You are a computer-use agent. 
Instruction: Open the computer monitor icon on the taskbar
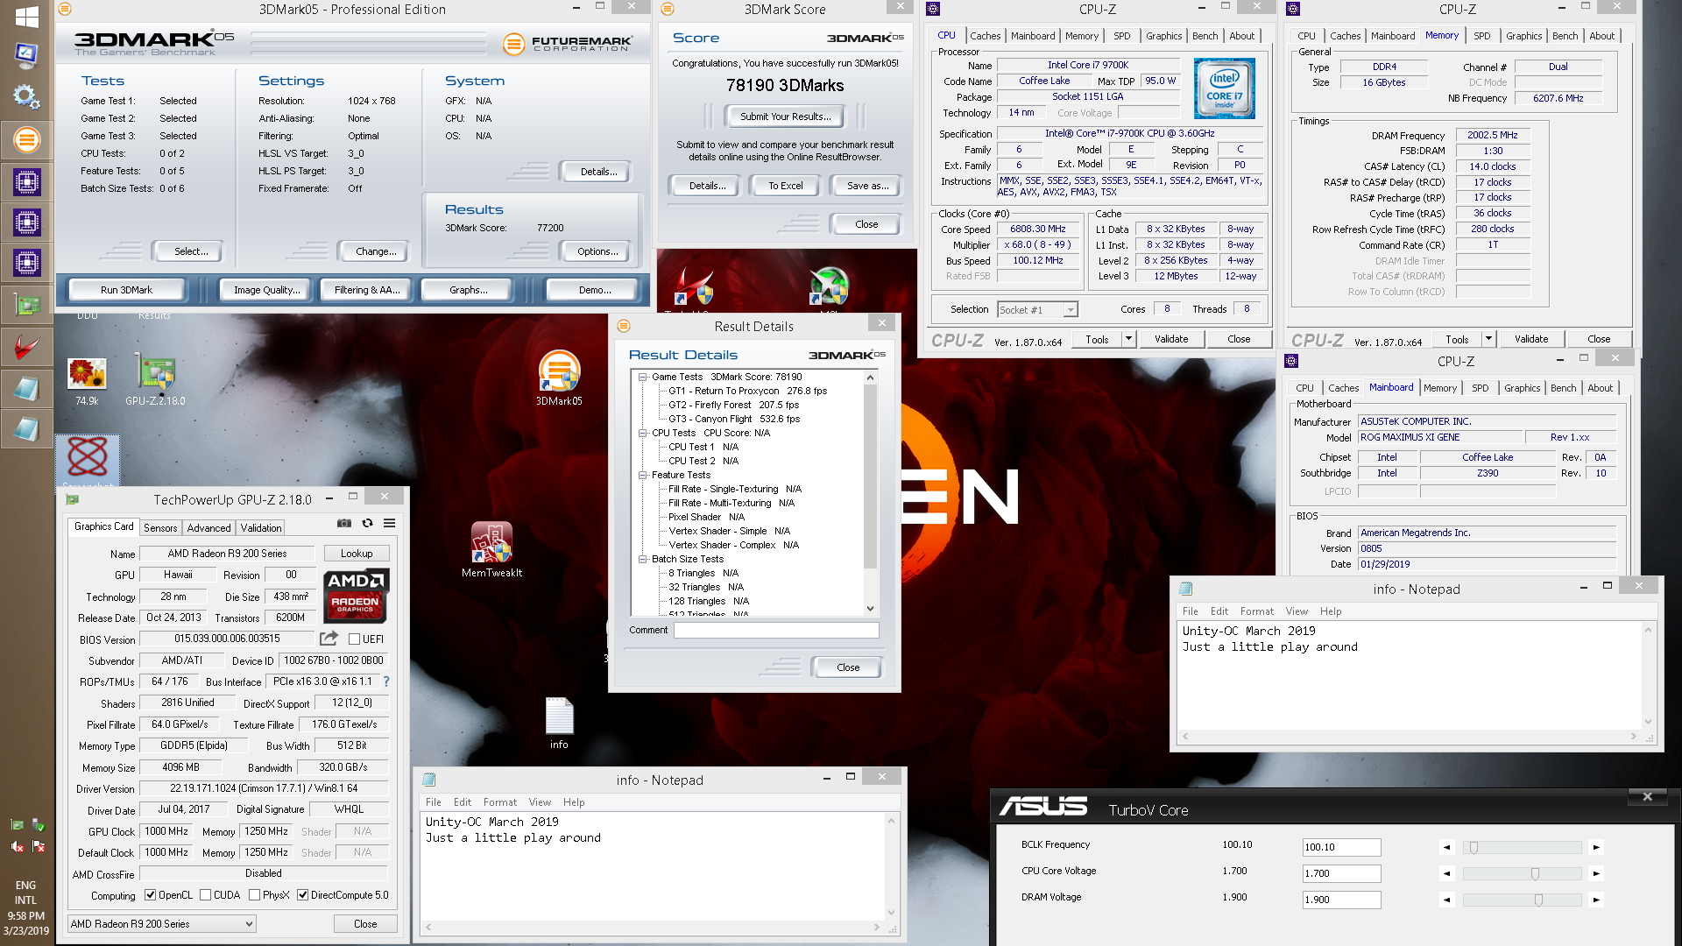(x=26, y=55)
